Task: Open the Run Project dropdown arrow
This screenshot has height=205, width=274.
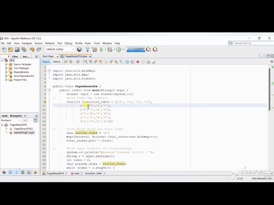Action: pos(105,50)
